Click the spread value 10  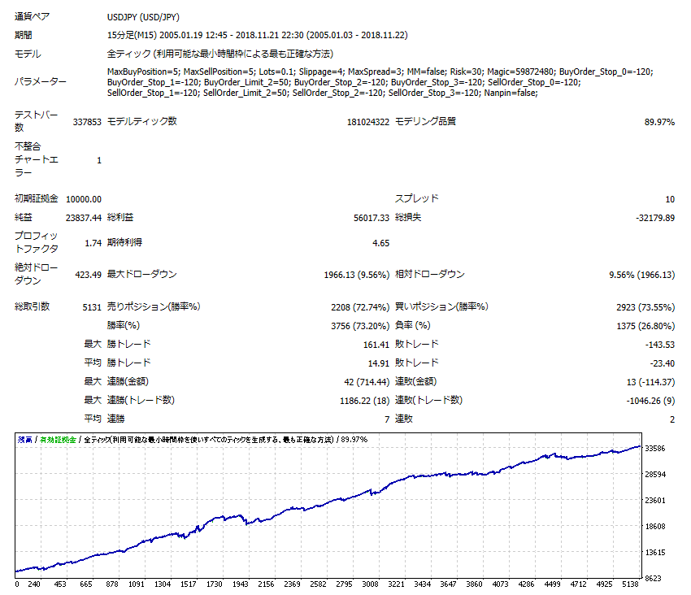pyautogui.click(x=670, y=199)
